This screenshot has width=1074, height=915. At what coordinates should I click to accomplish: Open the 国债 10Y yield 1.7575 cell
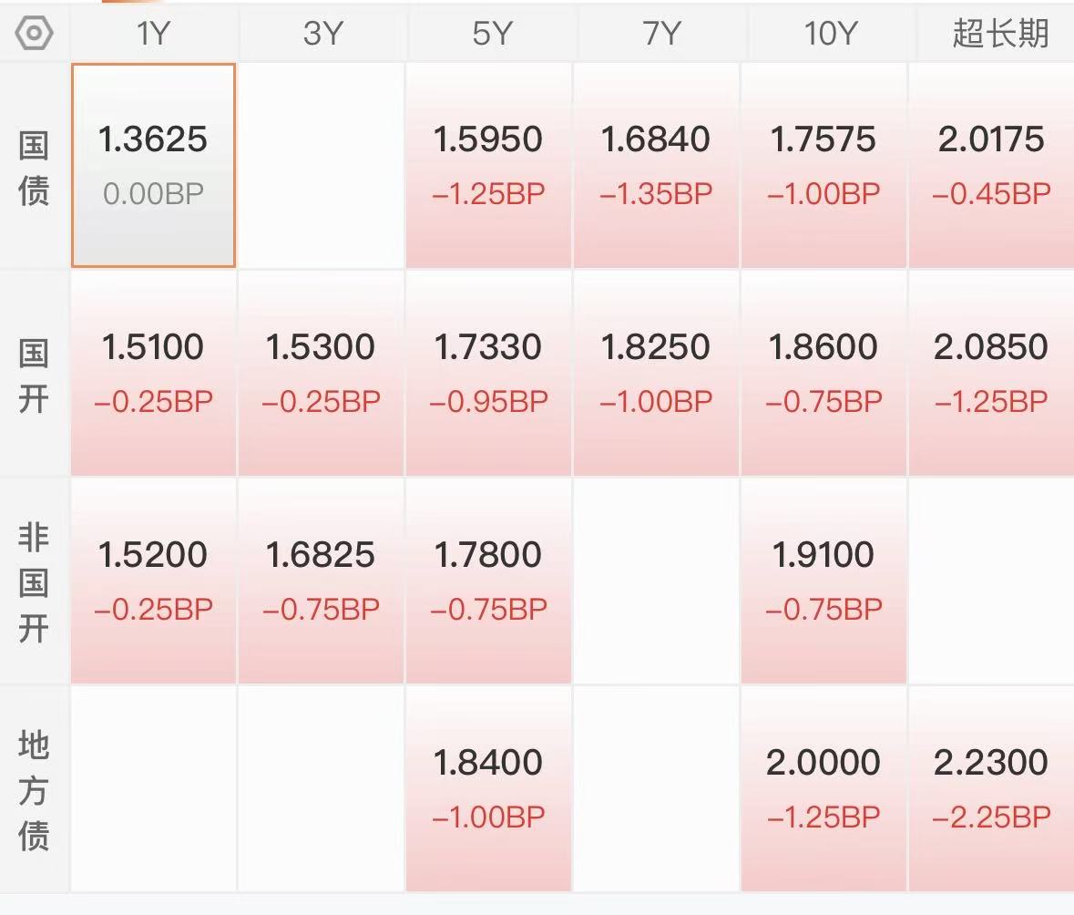pyautogui.click(x=824, y=165)
